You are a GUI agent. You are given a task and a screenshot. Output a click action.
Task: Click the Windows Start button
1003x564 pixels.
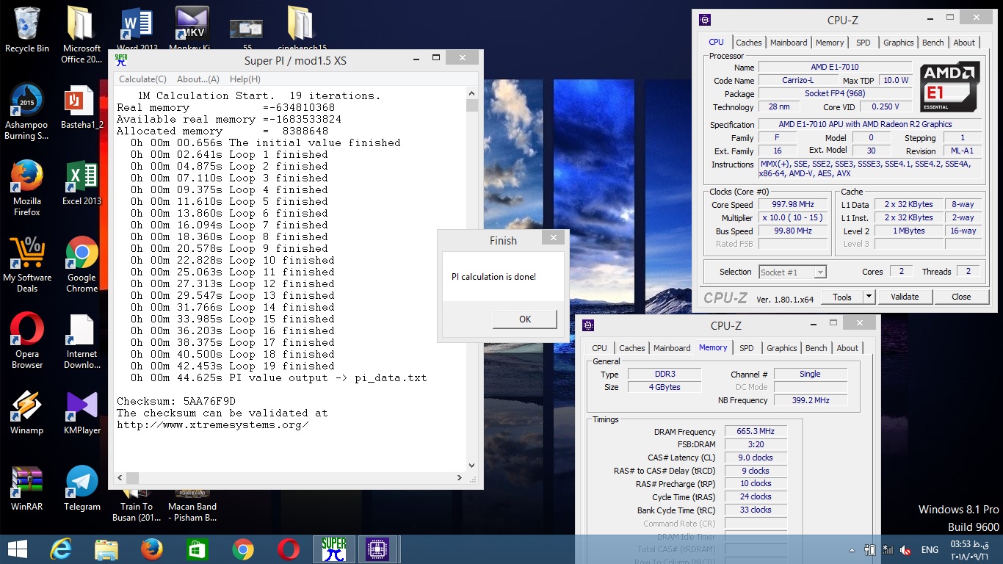click(17, 549)
